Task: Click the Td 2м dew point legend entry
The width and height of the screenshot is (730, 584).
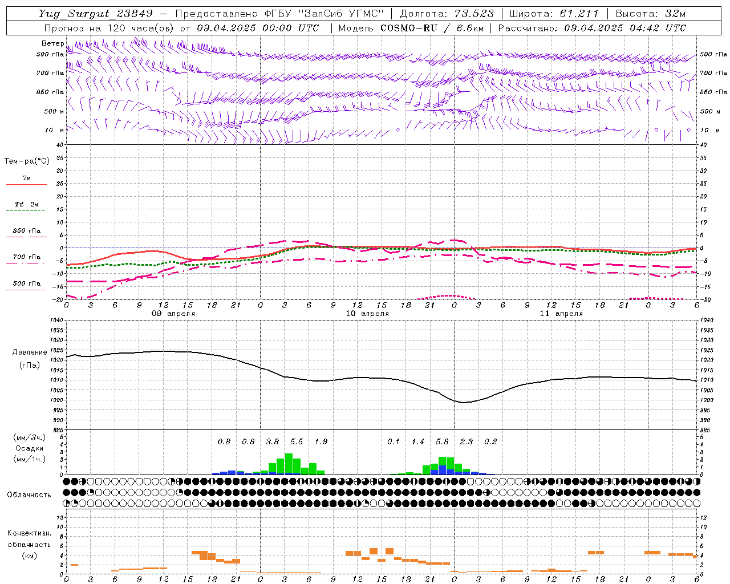Action: coord(26,204)
